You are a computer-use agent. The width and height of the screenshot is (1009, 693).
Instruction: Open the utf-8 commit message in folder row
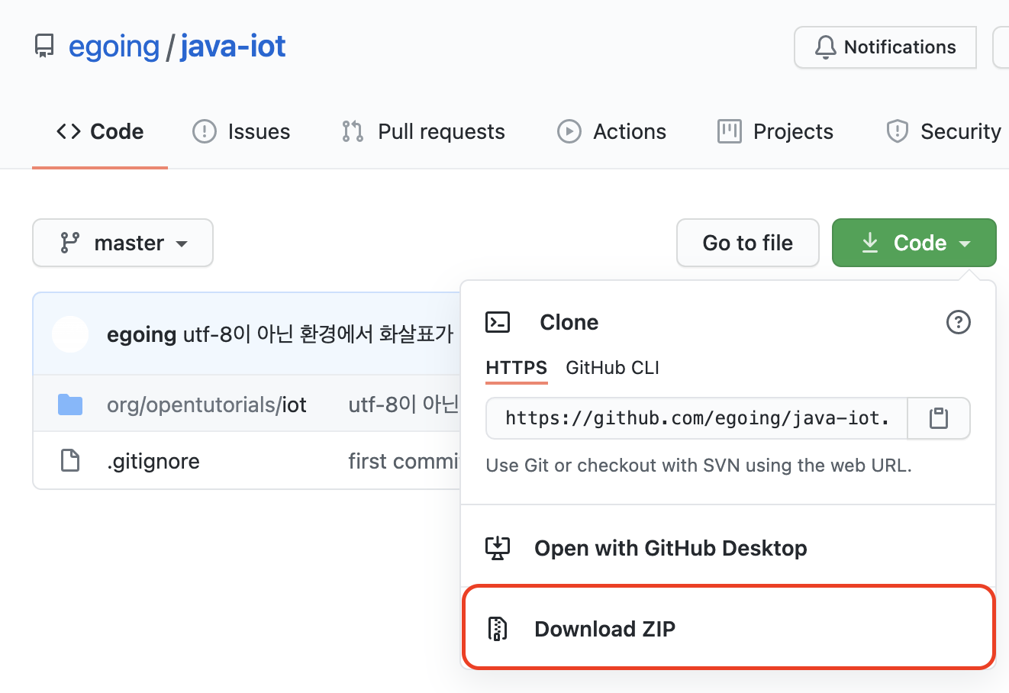coord(404,405)
